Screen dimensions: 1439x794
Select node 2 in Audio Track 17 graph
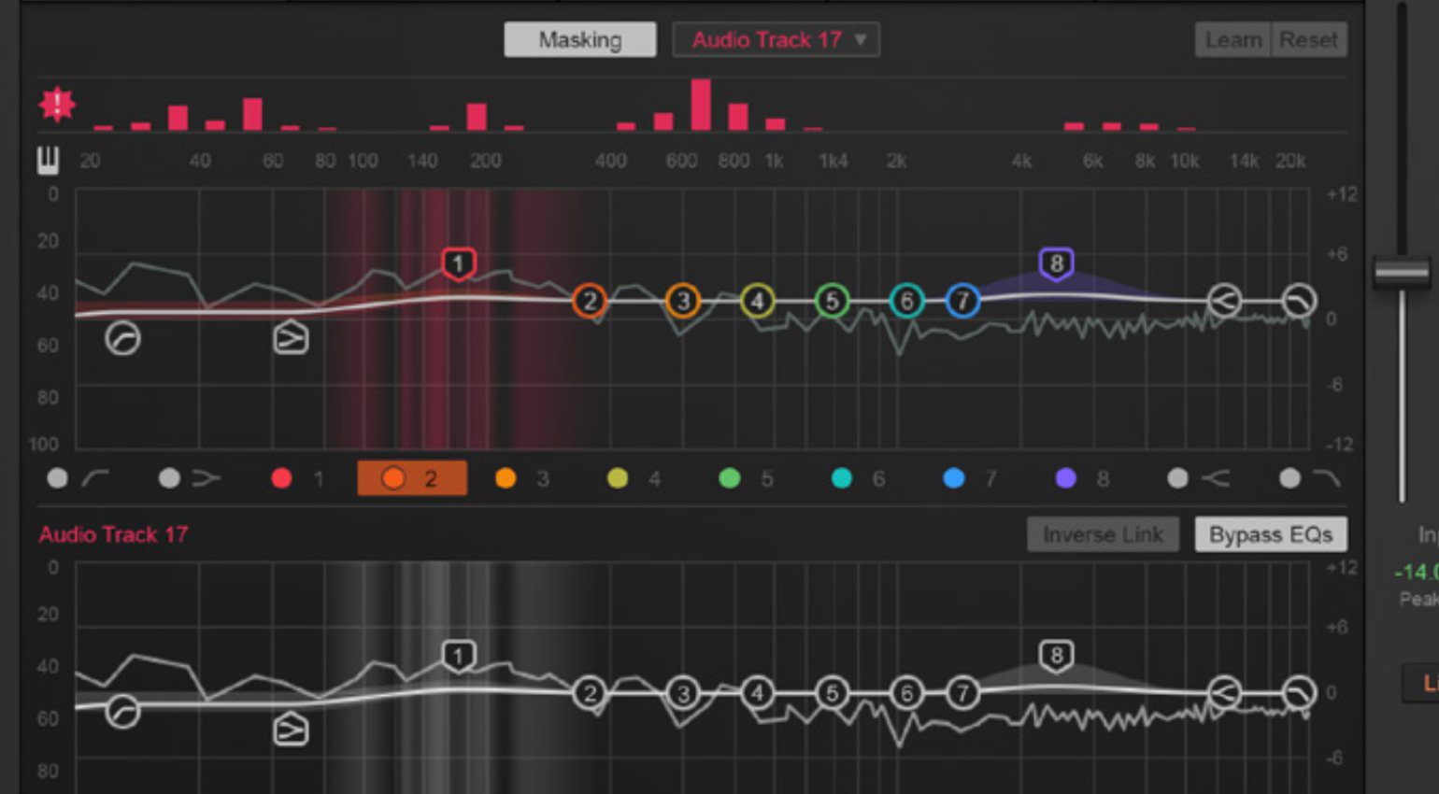pos(590,693)
